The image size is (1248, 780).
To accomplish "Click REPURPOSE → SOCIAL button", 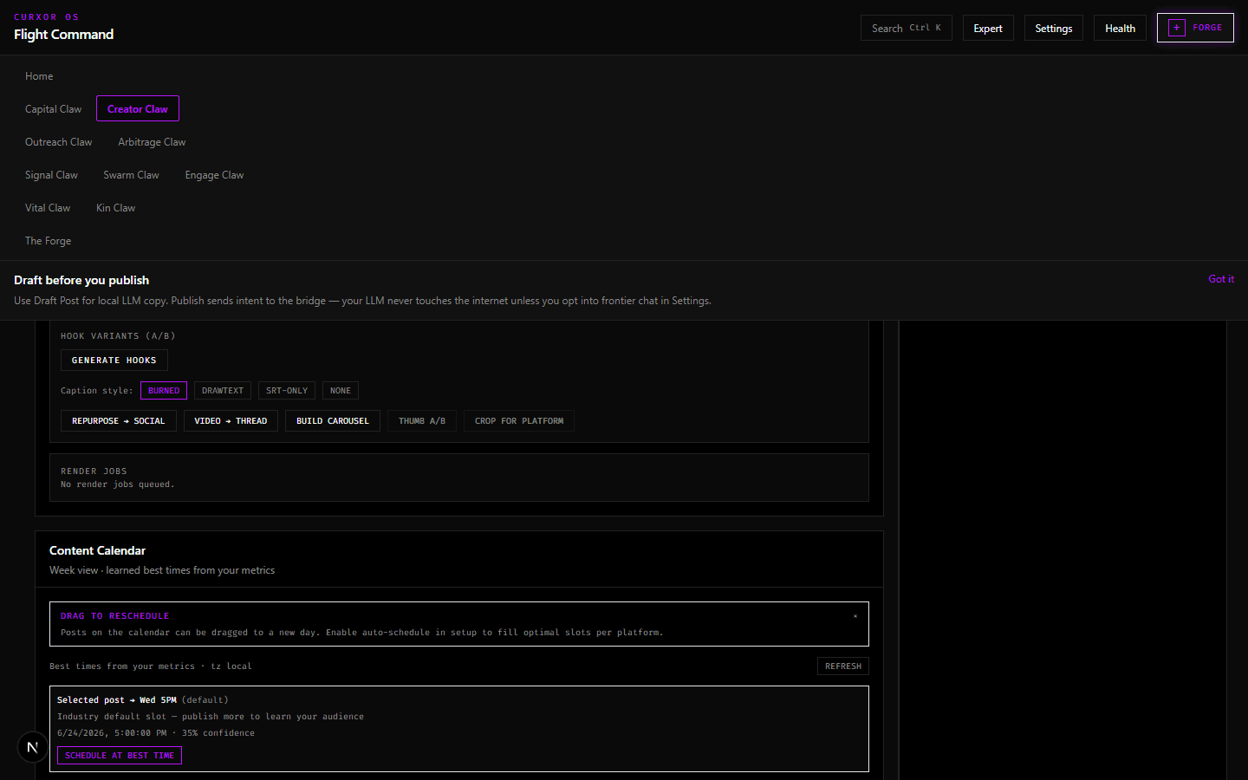I will tap(119, 421).
